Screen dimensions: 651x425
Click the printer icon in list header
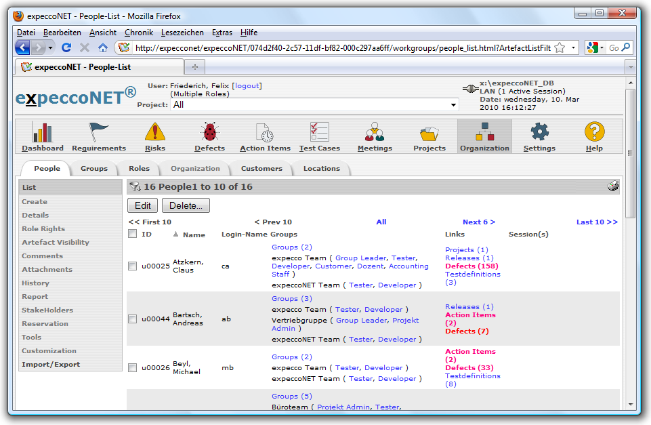click(x=613, y=186)
